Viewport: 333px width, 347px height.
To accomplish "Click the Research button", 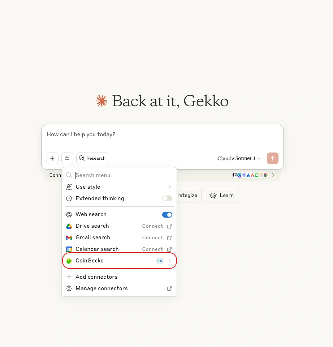I will coord(92,158).
